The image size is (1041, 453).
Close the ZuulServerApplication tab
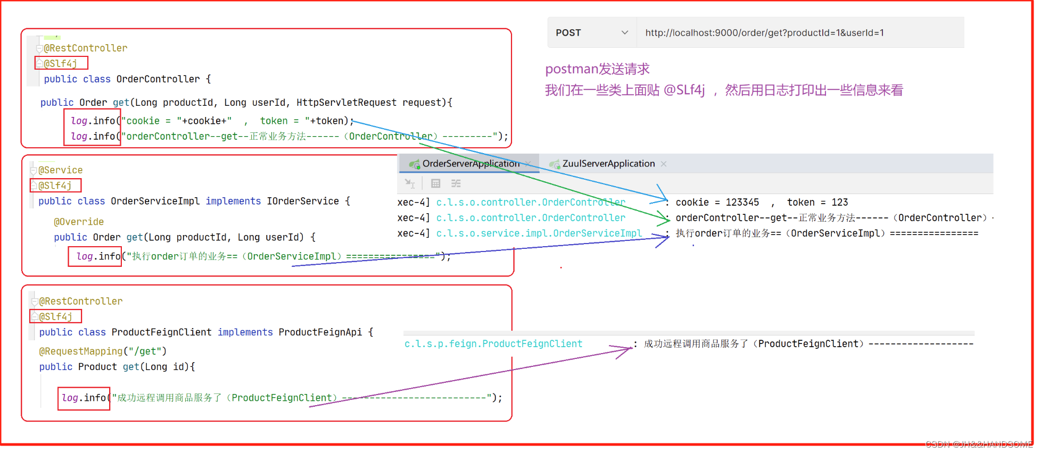point(664,164)
